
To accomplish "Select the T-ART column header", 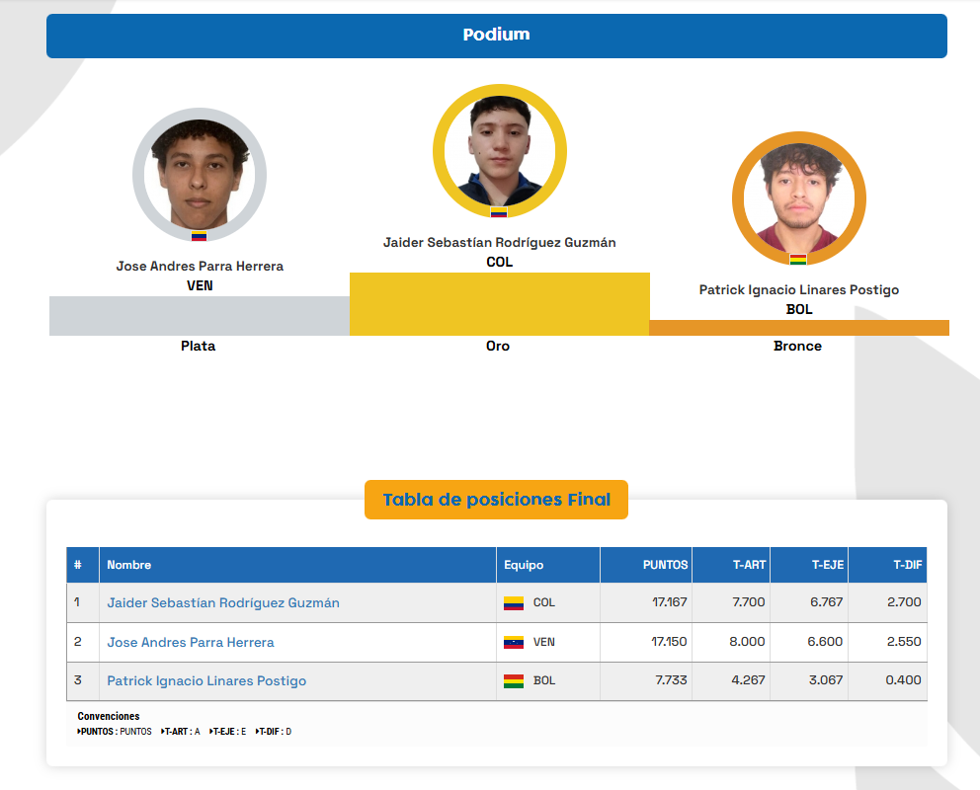I will 749,565.
